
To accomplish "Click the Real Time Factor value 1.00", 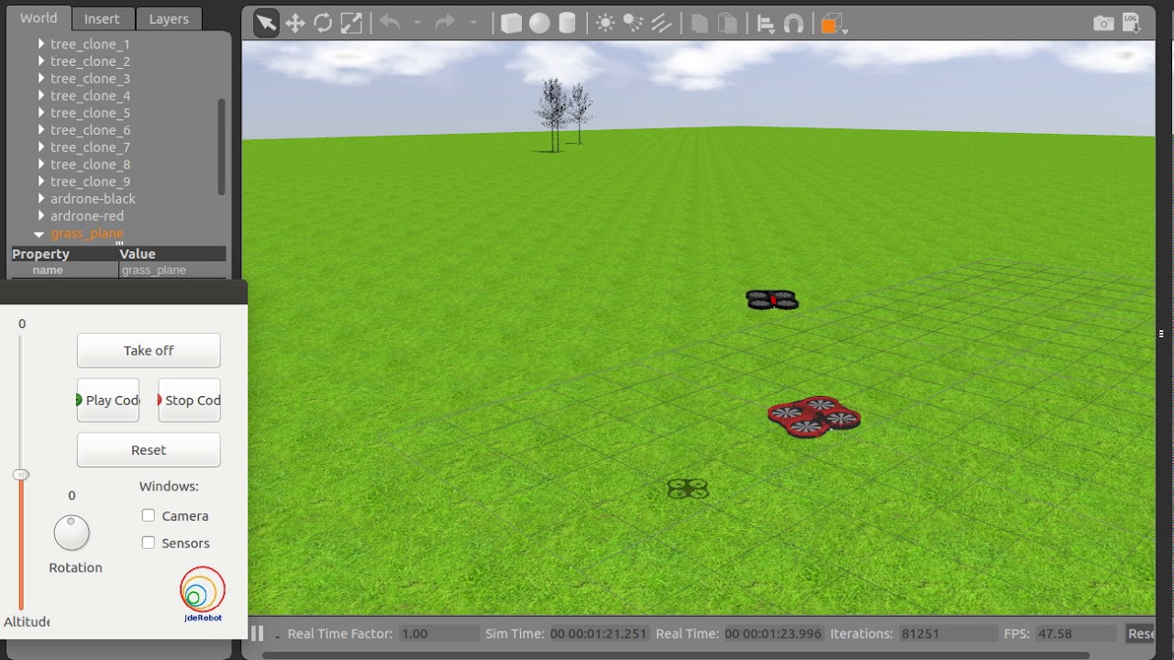I will coord(439,633).
